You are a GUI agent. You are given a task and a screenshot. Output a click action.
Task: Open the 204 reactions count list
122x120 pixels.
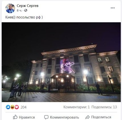coord(23,107)
